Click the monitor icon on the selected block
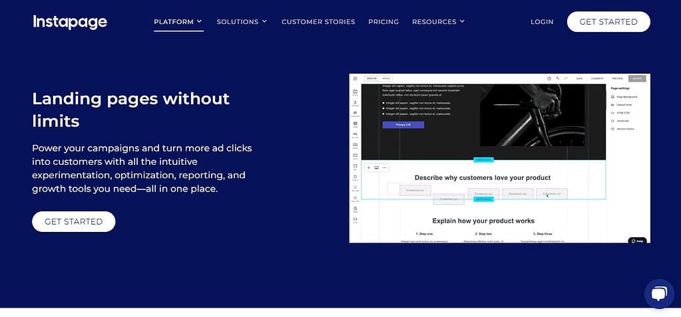681x317 pixels. [x=377, y=167]
